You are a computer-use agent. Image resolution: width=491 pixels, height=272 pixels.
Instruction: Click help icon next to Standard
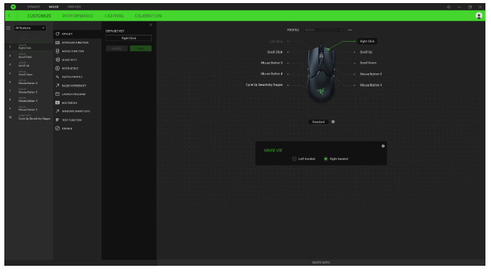tap(333, 122)
